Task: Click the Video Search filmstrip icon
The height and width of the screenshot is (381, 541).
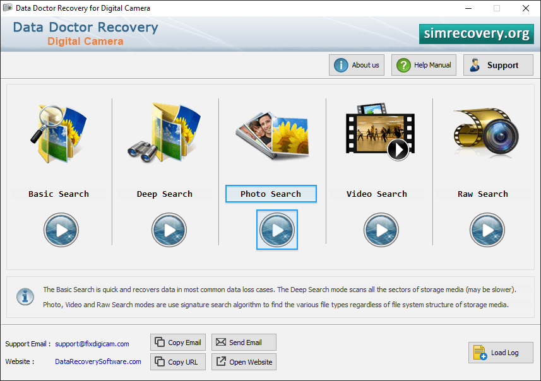Action: [380, 132]
